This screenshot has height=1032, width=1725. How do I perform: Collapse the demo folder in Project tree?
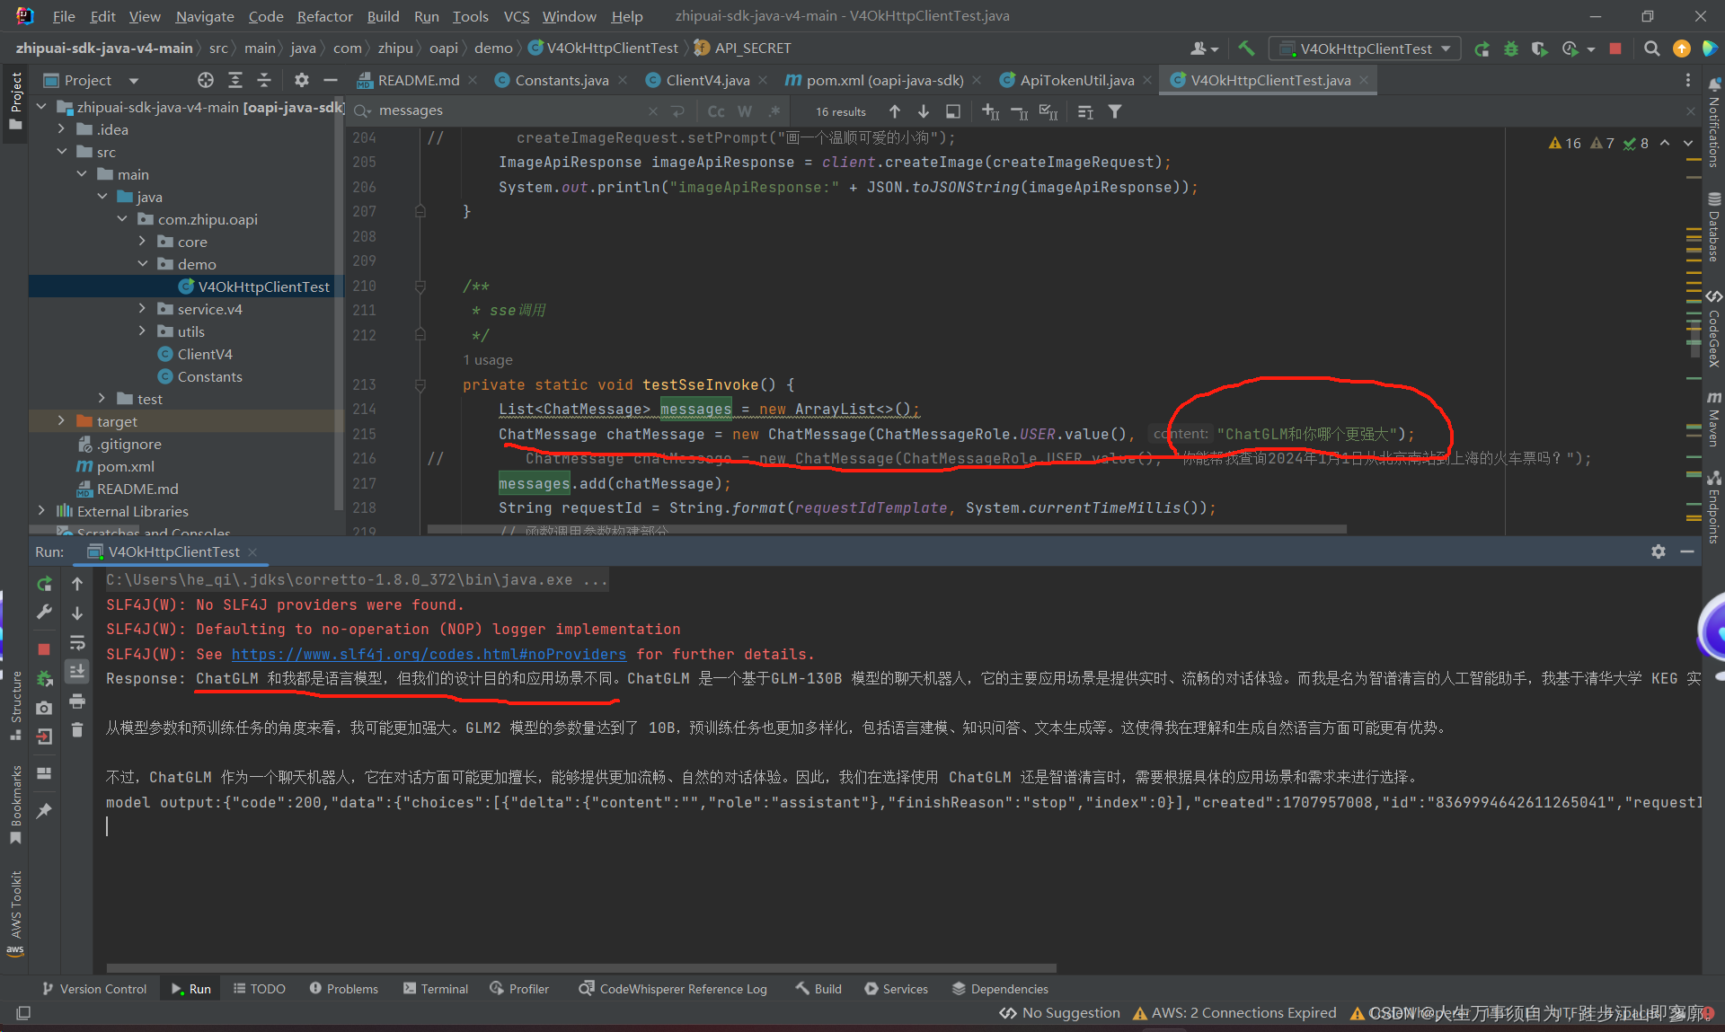(x=143, y=263)
